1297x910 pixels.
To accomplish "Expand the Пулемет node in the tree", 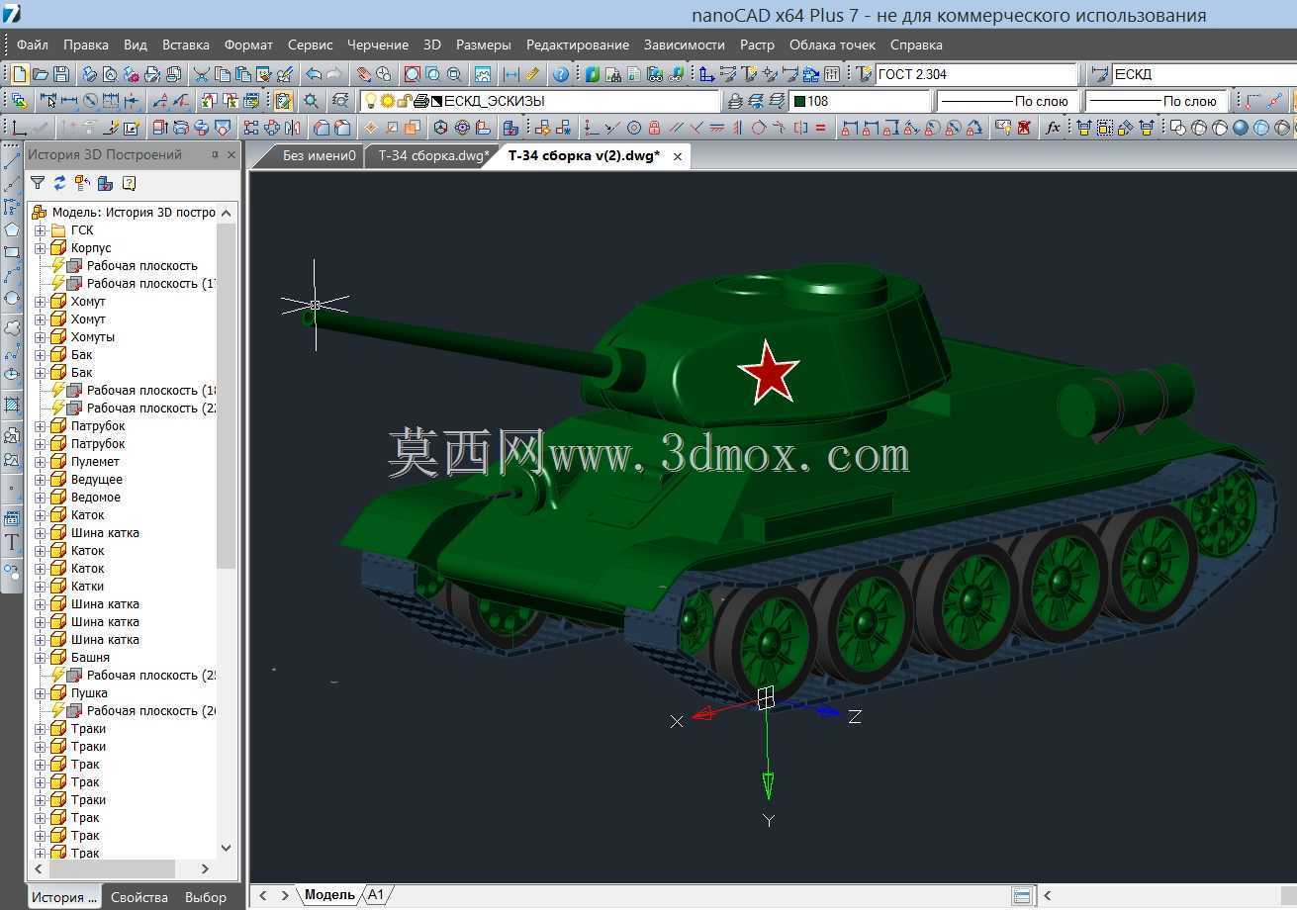I will tap(41, 462).
